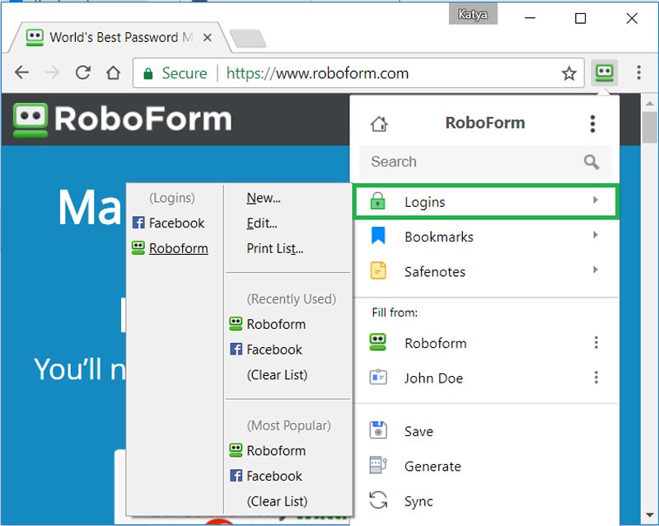This screenshot has width=659, height=526.
Task: Select New... in the Logins menu
Action: click(264, 198)
